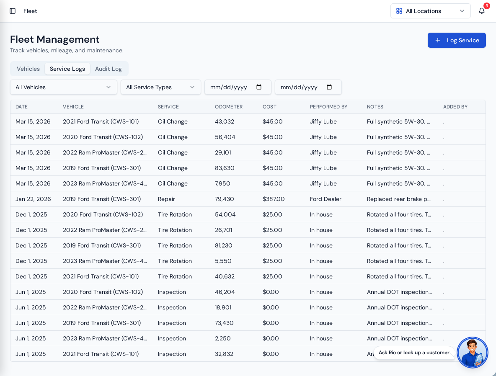Click odometer value 29,101
Viewport: 496px width, 376px height.
pos(223,152)
